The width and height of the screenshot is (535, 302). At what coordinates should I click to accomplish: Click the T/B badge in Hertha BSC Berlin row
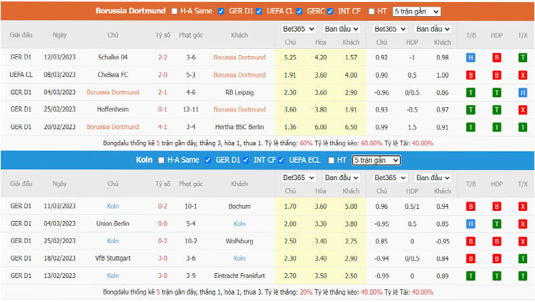pos(471,127)
